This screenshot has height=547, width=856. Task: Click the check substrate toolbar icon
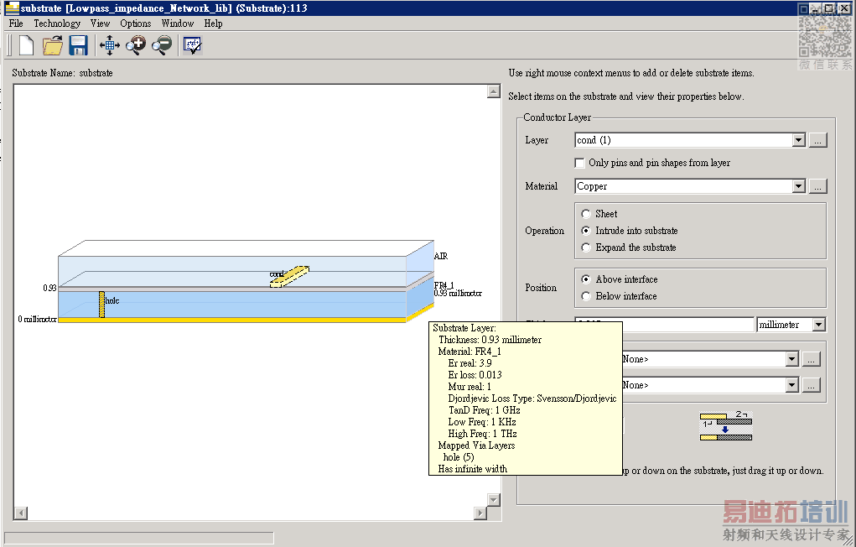coord(192,45)
